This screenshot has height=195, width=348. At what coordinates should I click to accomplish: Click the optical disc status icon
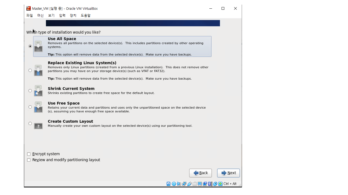click(x=174, y=184)
